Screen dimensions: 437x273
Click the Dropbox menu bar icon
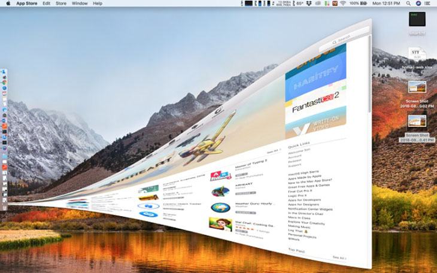click(309, 4)
